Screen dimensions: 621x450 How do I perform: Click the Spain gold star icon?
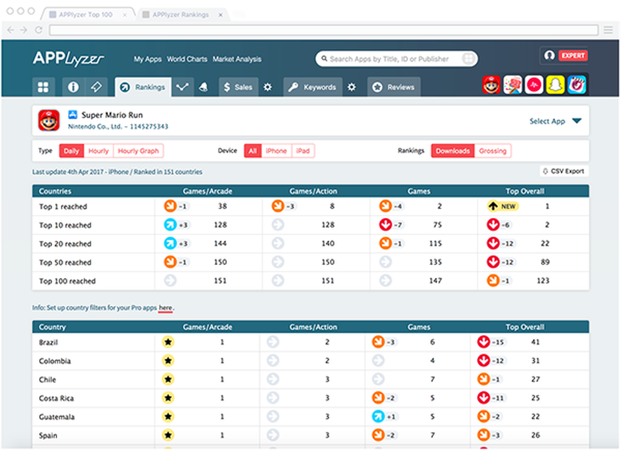click(168, 435)
